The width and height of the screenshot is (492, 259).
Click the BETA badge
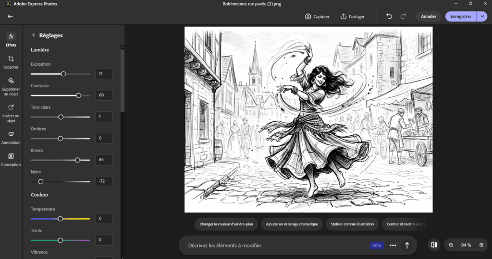point(377,246)
